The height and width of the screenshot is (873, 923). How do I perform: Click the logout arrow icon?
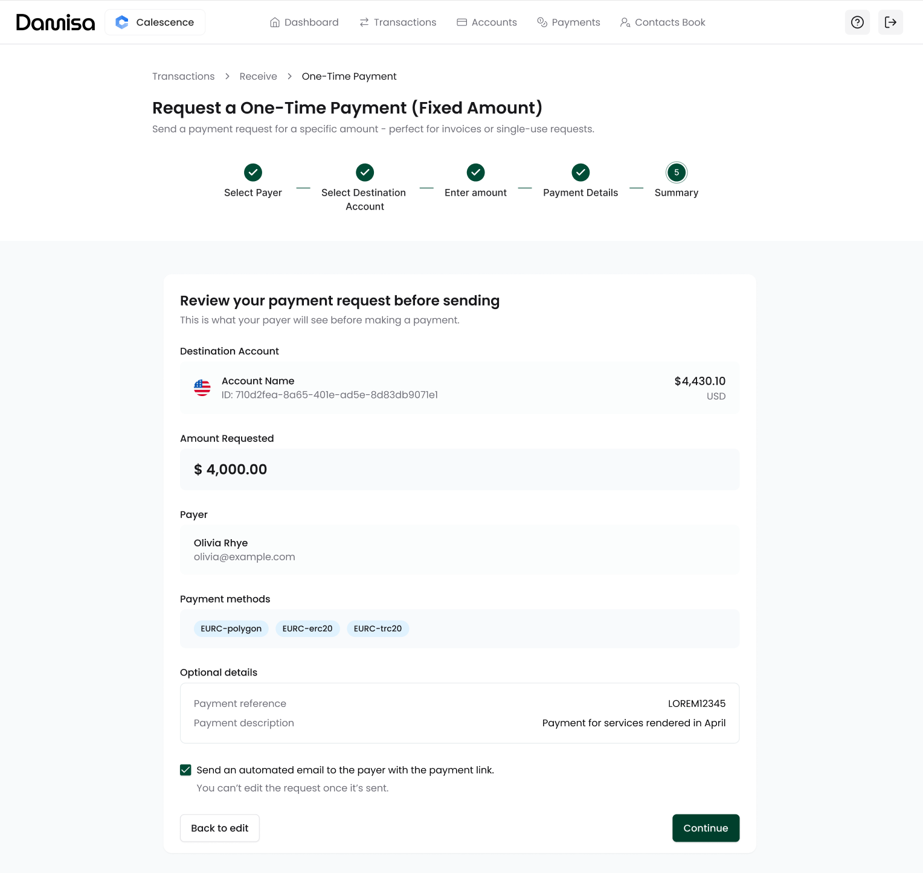tap(890, 22)
